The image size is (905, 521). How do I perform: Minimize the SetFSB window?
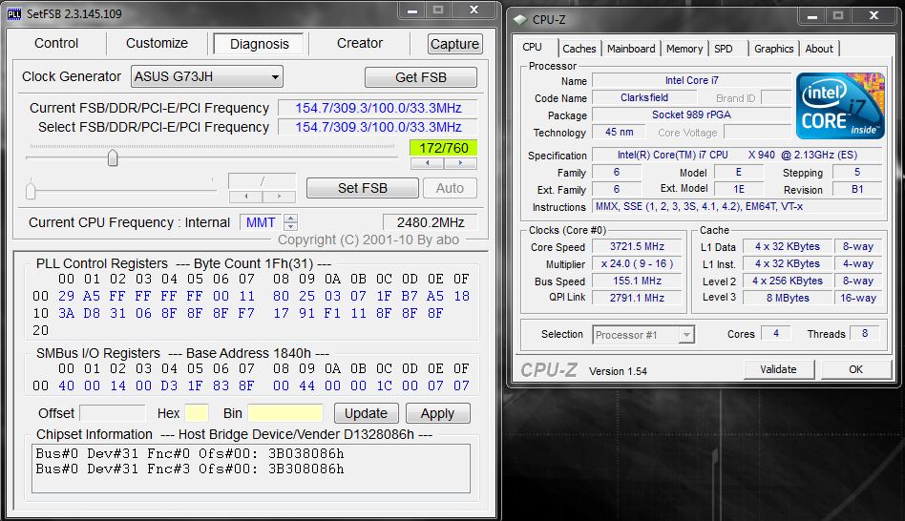click(x=412, y=10)
